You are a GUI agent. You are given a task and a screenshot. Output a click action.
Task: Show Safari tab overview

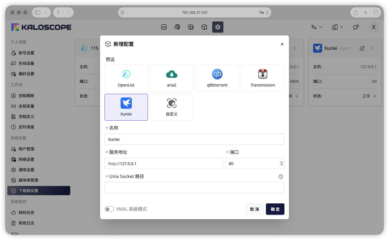pyautogui.click(x=376, y=12)
